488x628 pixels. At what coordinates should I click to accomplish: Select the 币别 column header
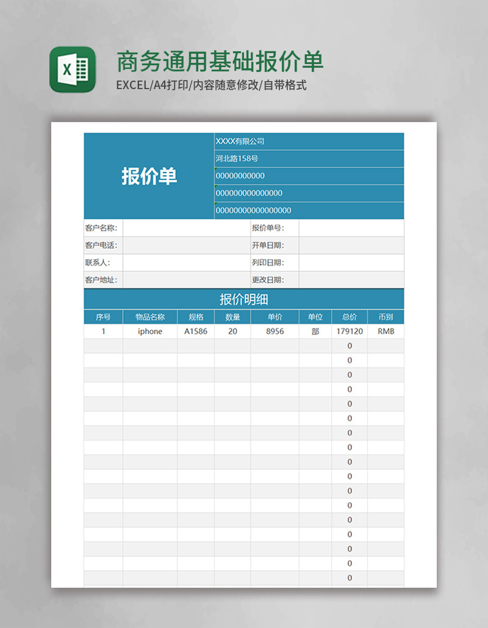[385, 316]
